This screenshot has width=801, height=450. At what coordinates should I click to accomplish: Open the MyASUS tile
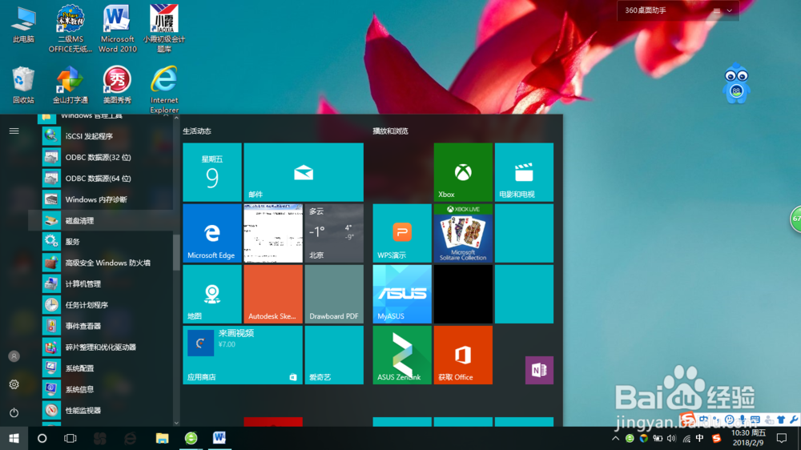coord(402,294)
